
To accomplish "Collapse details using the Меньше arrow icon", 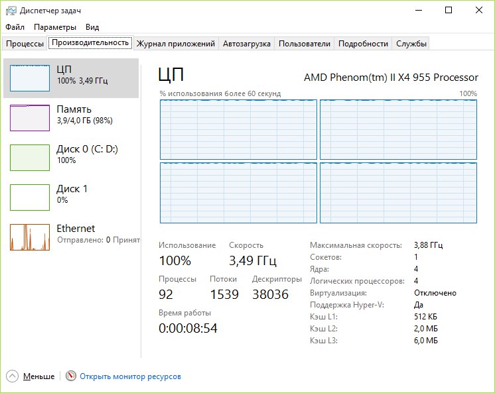I will pyautogui.click(x=13, y=376).
